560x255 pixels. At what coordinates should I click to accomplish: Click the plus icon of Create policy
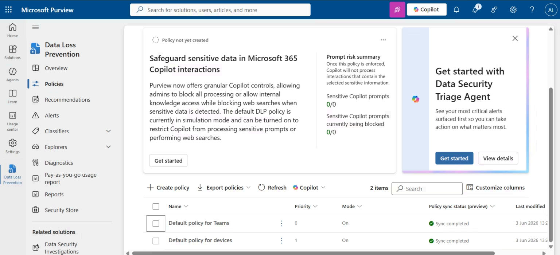tap(150, 188)
